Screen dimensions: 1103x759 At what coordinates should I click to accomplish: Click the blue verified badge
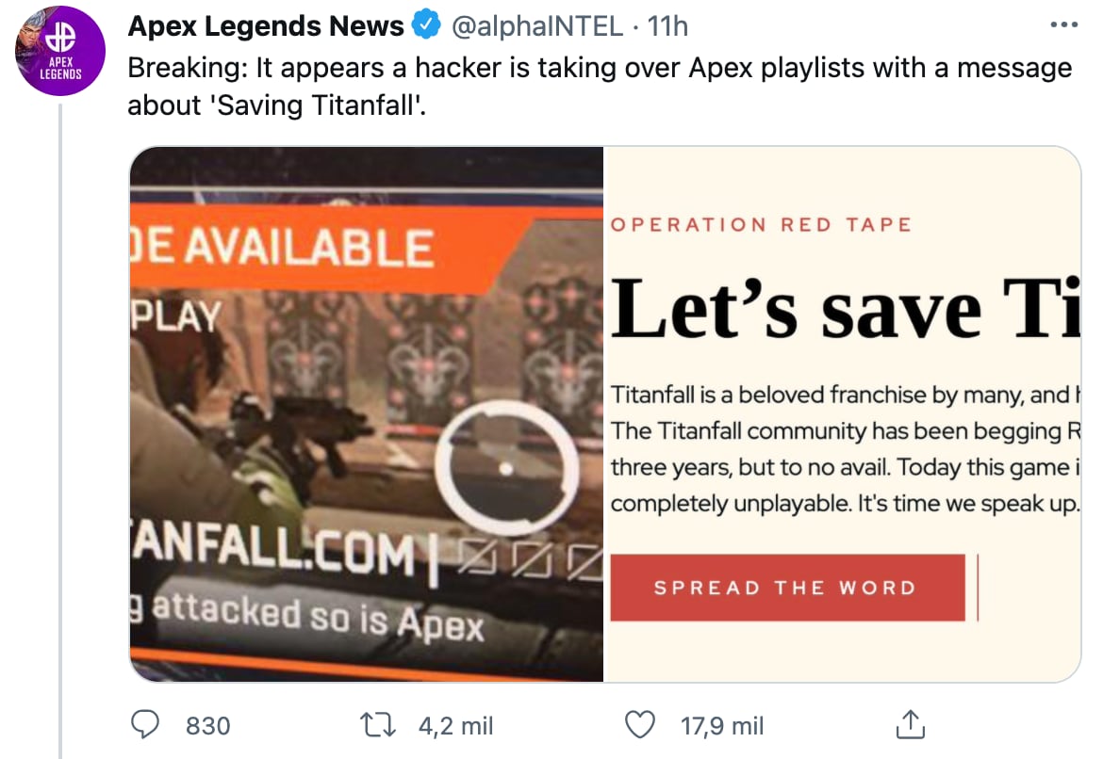pyautogui.click(x=427, y=26)
